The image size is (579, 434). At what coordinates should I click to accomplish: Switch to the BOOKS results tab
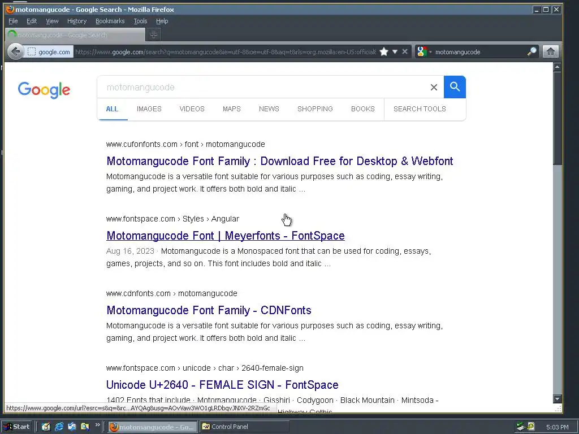point(362,109)
